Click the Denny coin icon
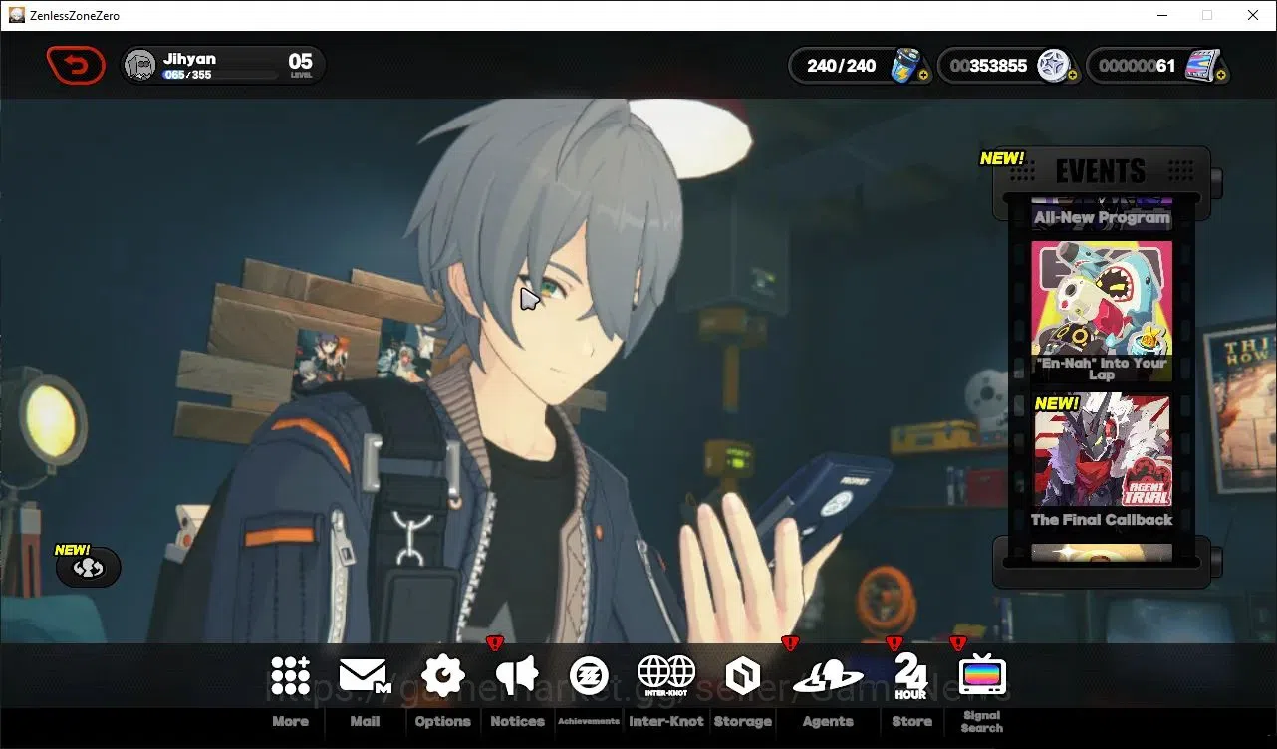Image resolution: width=1277 pixels, height=749 pixels. [x=1052, y=66]
